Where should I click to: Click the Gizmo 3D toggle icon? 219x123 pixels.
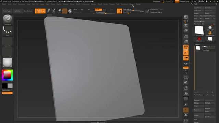click(65, 11)
